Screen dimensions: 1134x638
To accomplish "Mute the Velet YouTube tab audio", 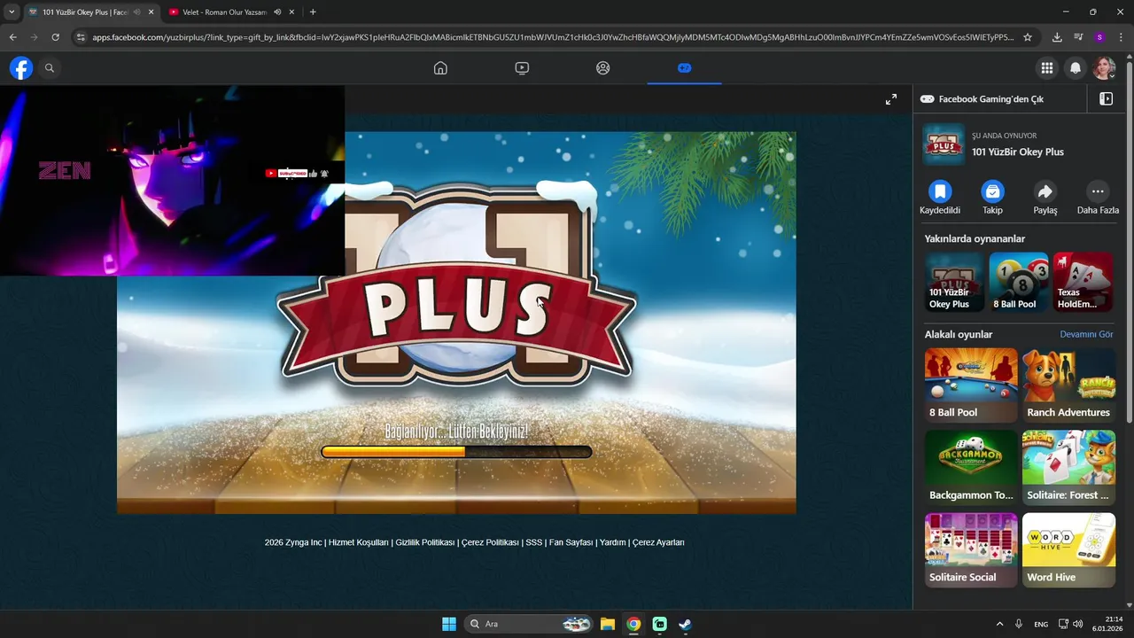I will click(x=278, y=12).
